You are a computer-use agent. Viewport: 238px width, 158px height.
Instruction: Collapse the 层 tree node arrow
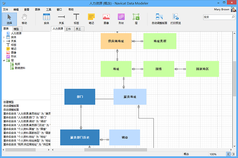coord(4,60)
